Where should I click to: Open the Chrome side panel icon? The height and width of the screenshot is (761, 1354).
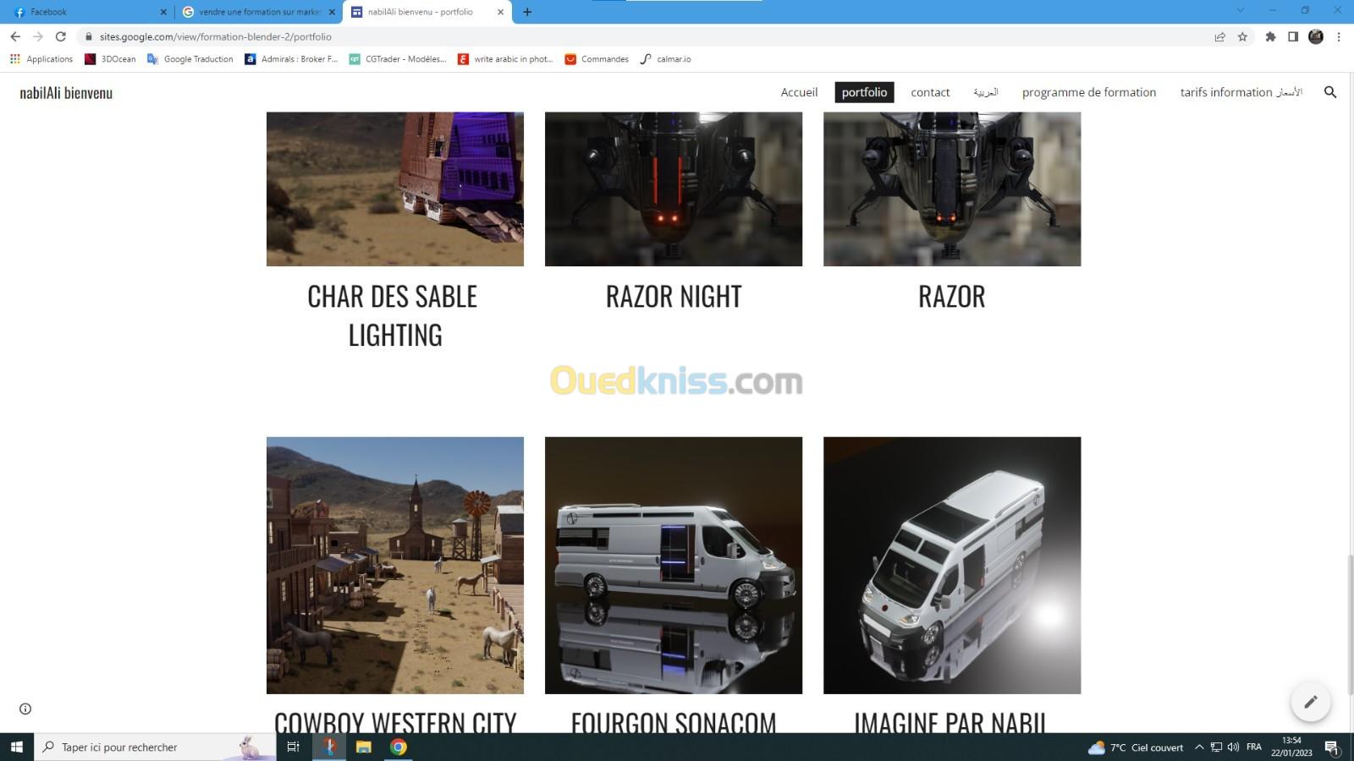click(1293, 36)
